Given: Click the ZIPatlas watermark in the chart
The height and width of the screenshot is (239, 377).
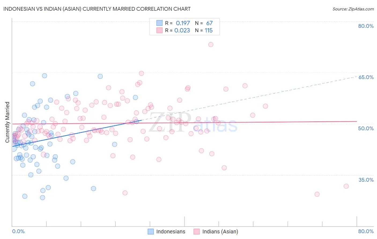Looking at the screenshot, I should coord(193,122).
